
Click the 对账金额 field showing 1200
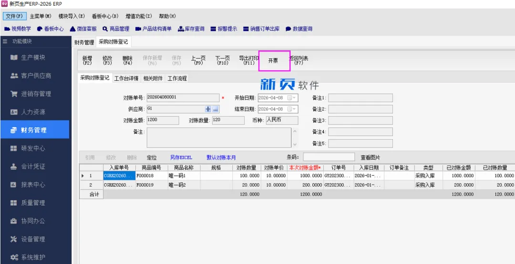click(163, 120)
